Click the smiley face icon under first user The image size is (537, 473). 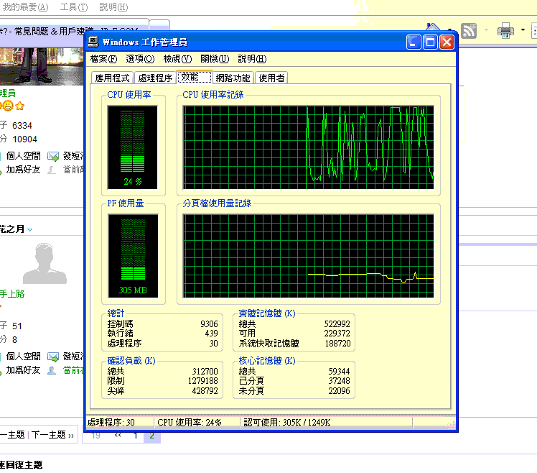pos(7,106)
